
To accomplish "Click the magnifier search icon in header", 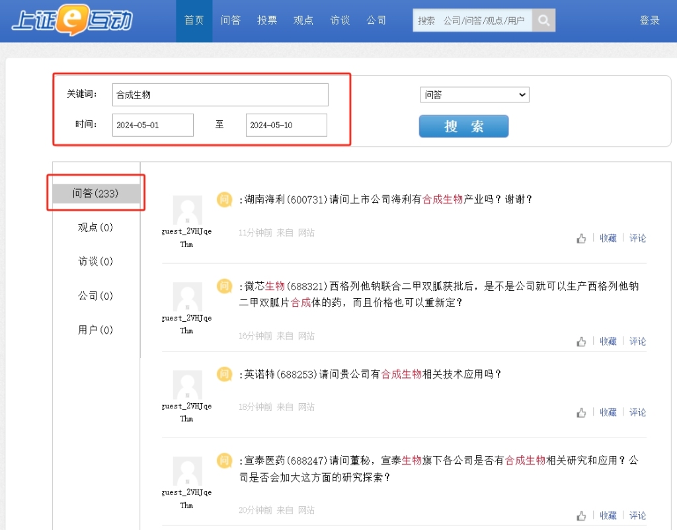I will click(x=543, y=20).
